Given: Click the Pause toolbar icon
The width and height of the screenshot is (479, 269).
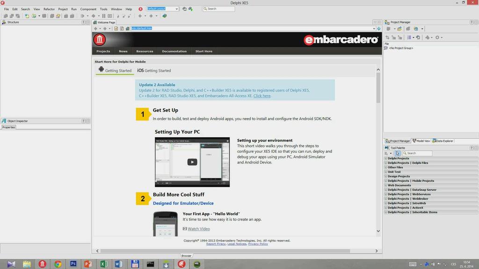Looking at the screenshot, I should point(104,16).
